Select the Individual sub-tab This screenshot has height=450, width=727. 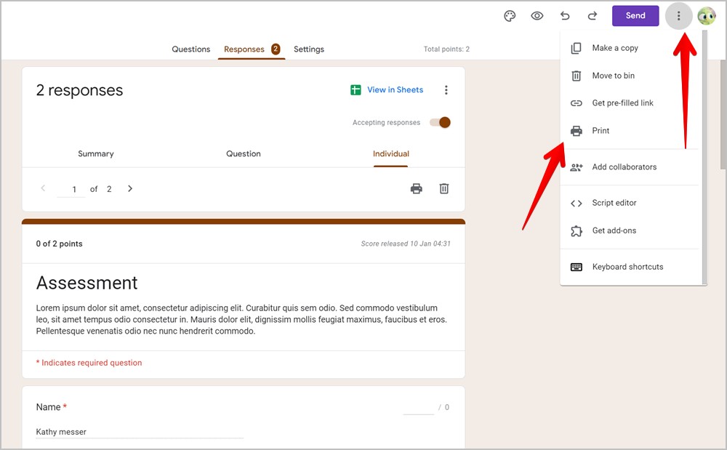pos(391,154)
